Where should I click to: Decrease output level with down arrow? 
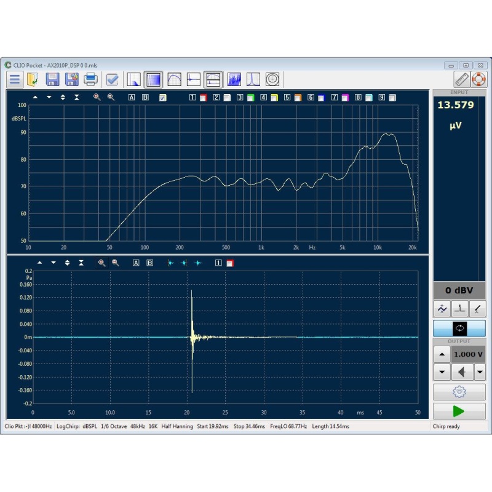coord(442,372)
